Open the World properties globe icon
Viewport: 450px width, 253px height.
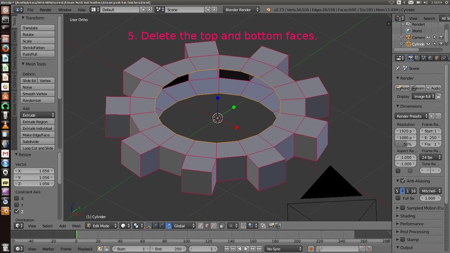(x=431, y=58)
